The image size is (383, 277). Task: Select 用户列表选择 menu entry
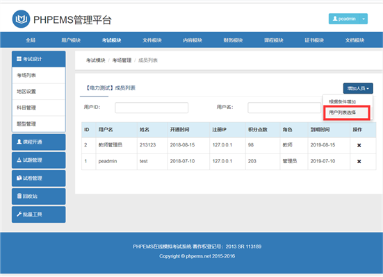point(342,112)
